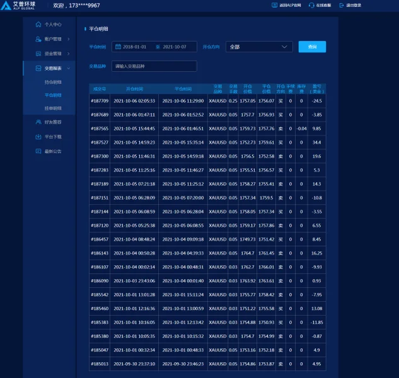Click the online customer service headset icon

(311, 5)
